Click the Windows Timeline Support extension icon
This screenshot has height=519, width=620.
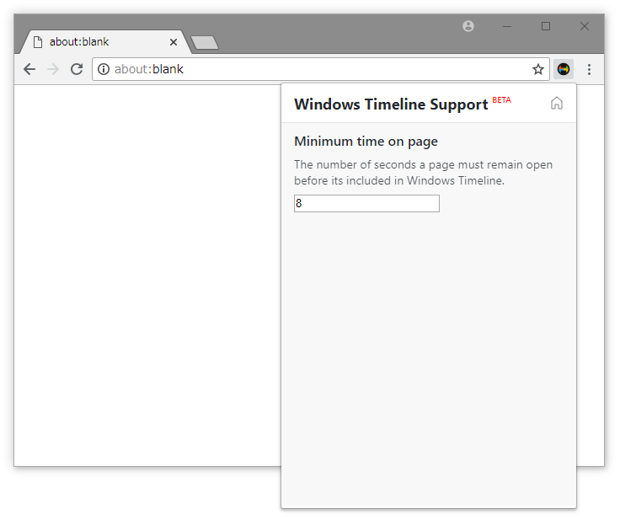click(x=563, y=69)
